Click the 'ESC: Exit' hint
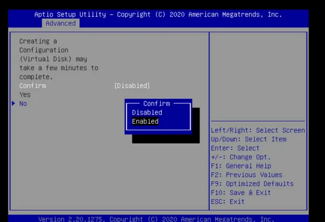The image size is (325, 222). click(228, 201)
